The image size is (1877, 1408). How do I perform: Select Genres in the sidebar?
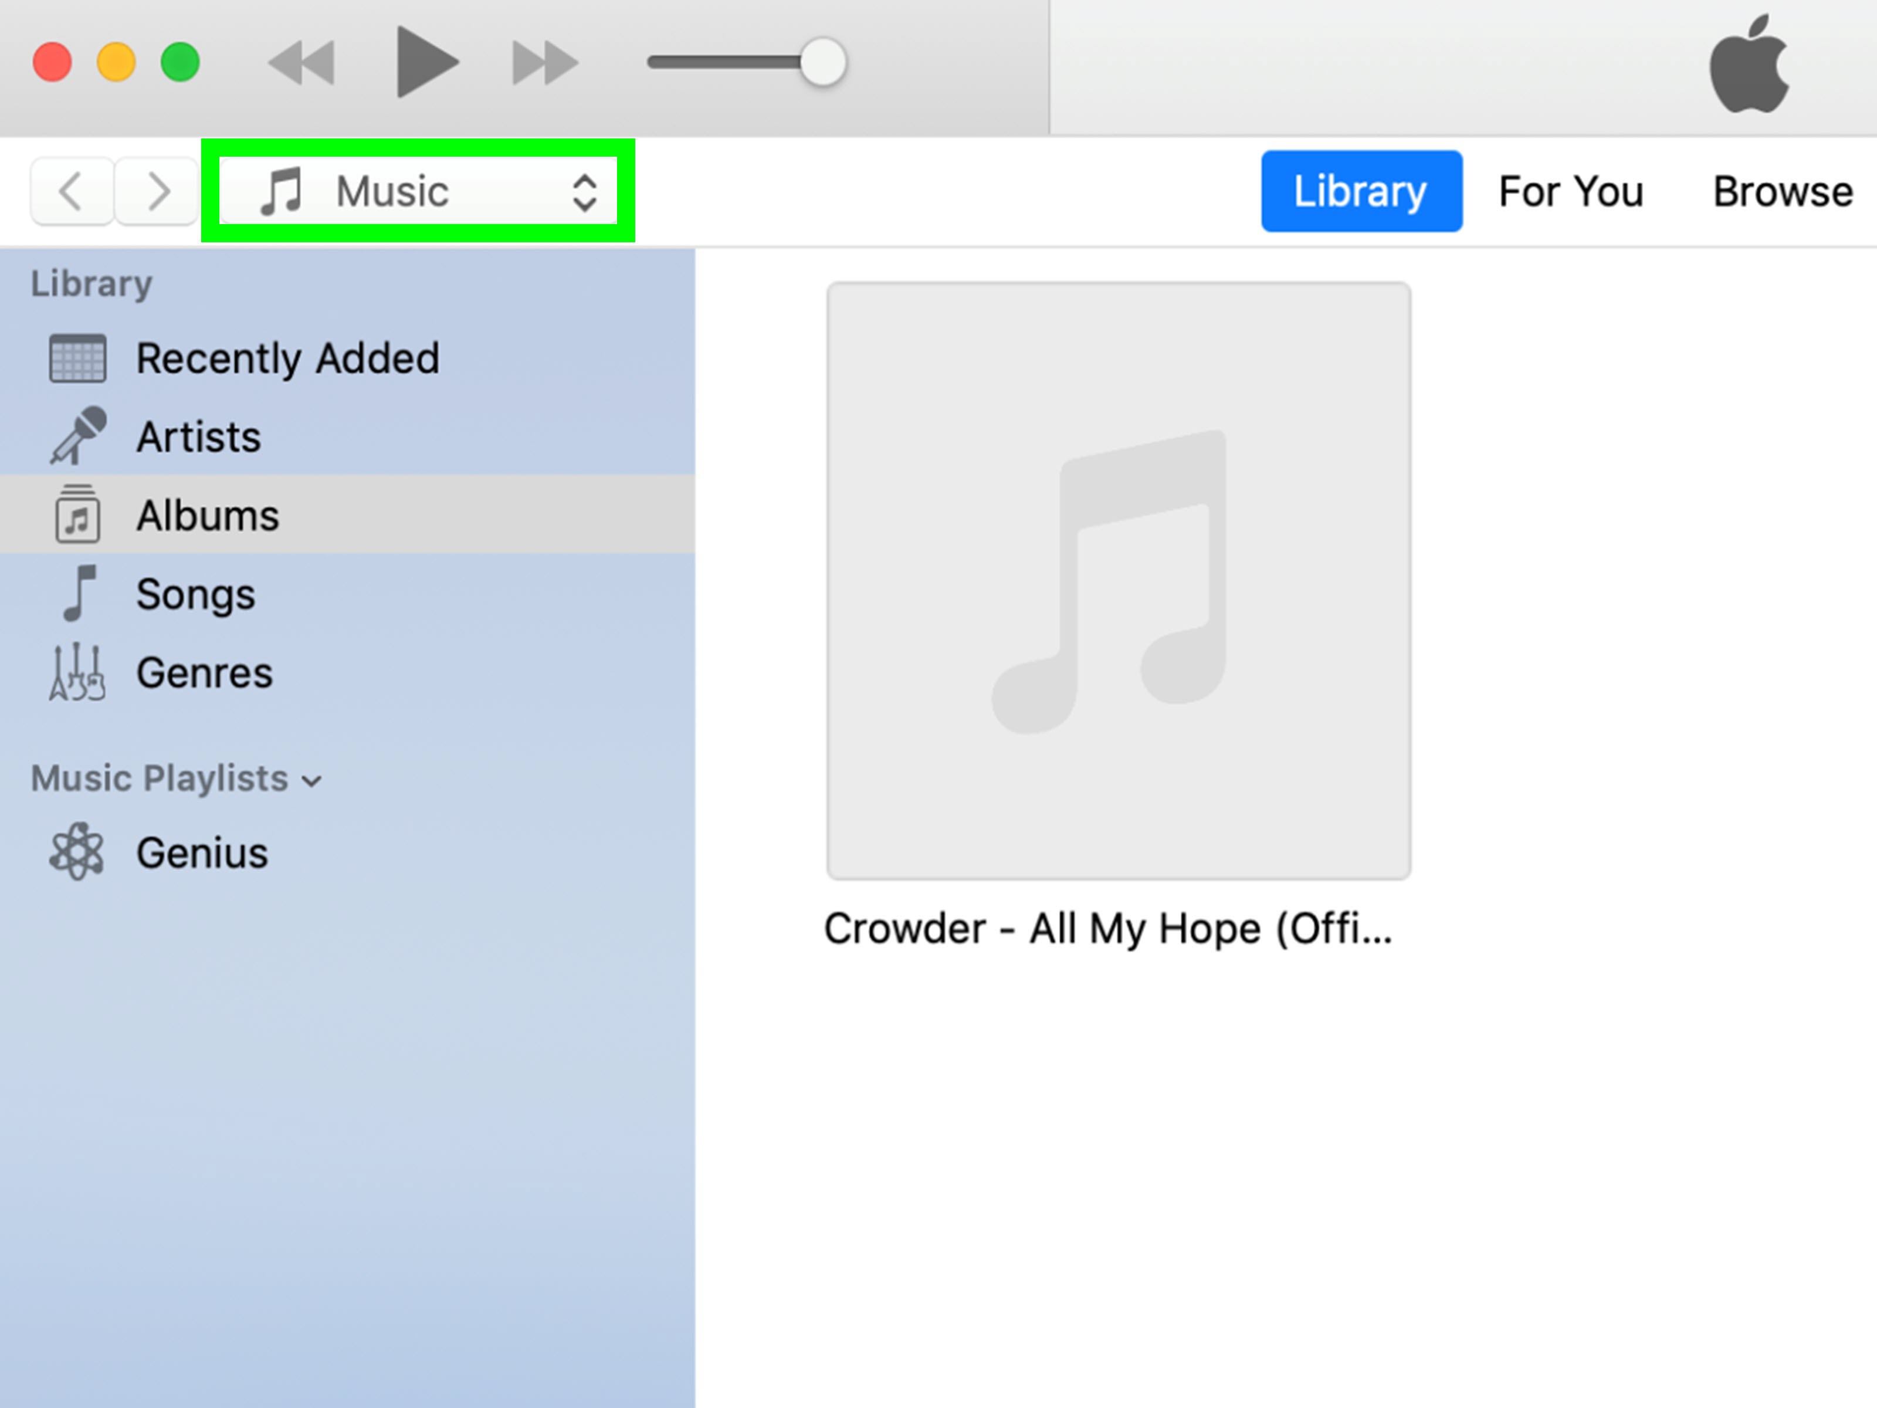point(348,672)
